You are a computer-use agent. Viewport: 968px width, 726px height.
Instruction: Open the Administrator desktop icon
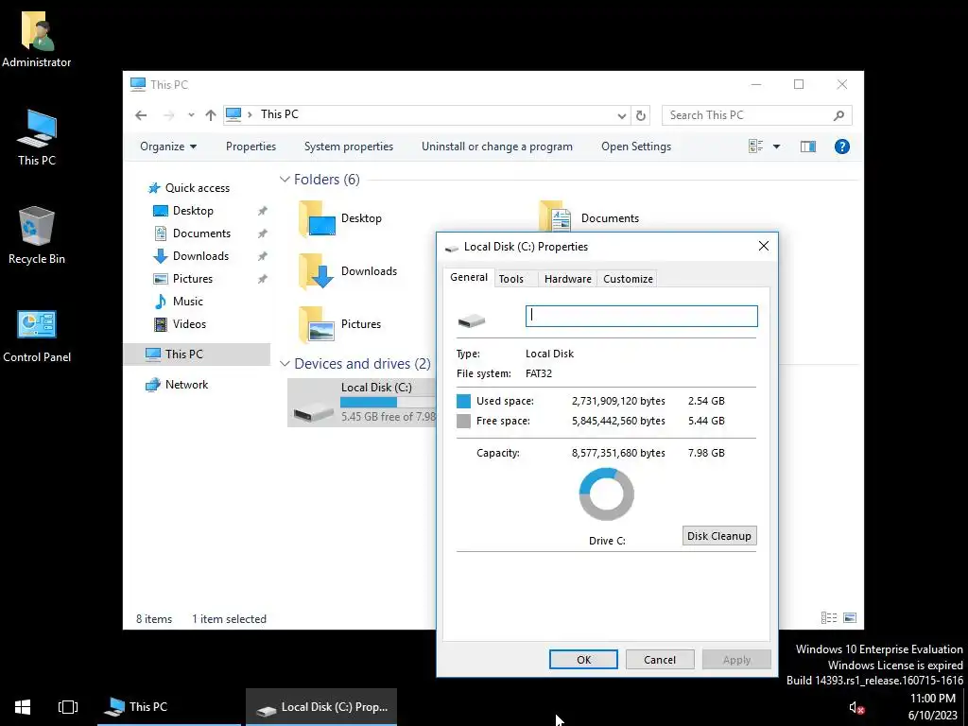tap(37, 38)
